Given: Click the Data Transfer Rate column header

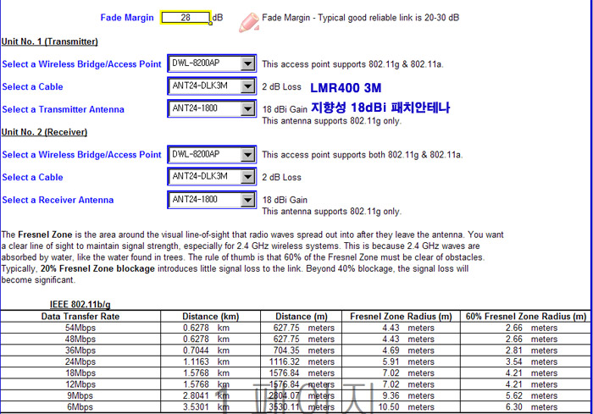Looking at the screenshot, I should (80, 317).
